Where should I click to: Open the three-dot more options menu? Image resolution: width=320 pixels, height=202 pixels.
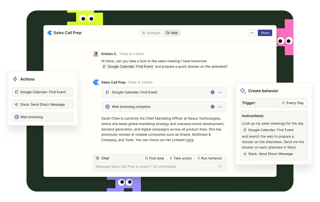pyautogui.click(x=252, y=33)
